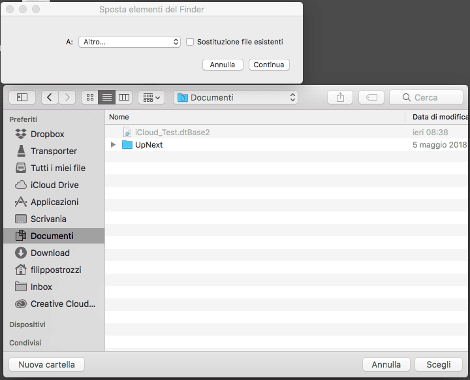Select Transporter in the sidebar
Image resolution: width=470 pixels, height=380 pixels.
click(54, 151)
